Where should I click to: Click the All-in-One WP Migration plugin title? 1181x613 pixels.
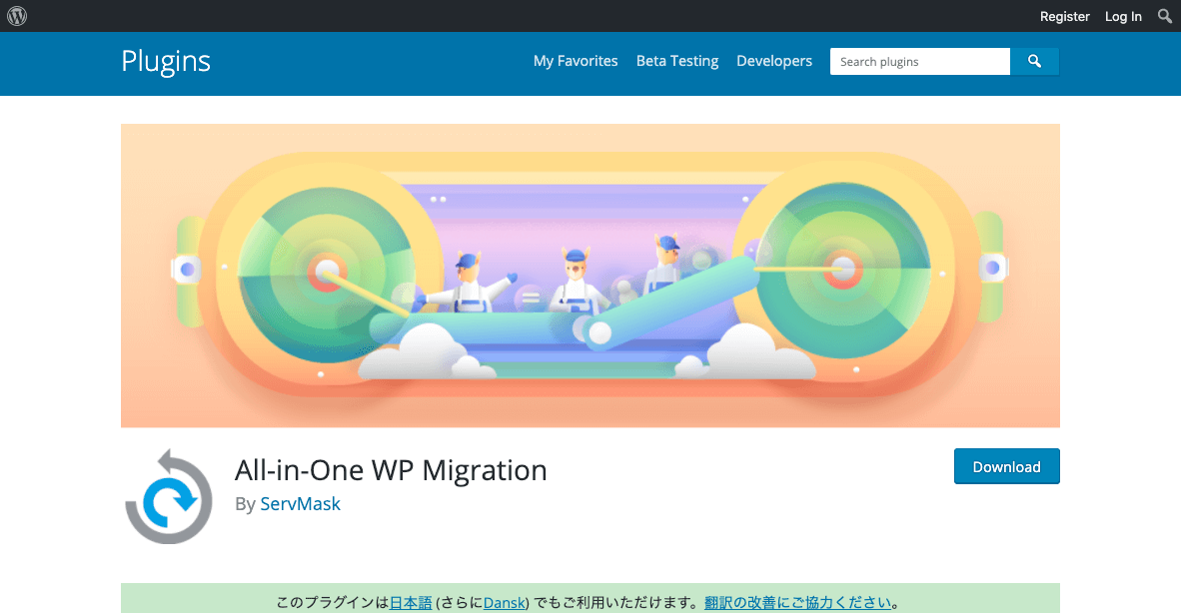click(x=391, y=469)
